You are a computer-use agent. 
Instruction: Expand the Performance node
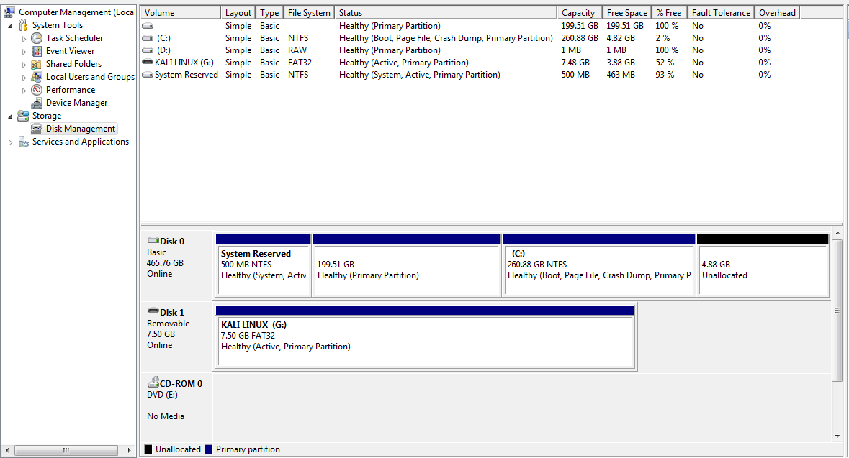coord(24,91)
